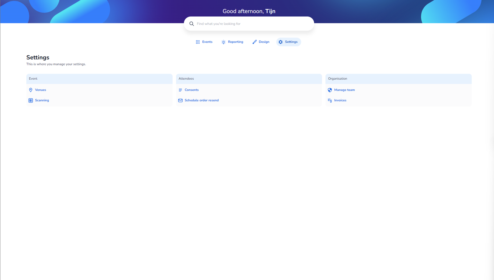494x280 pixels.
Task: Open the Invoices text link
Action: pos(340,100)
